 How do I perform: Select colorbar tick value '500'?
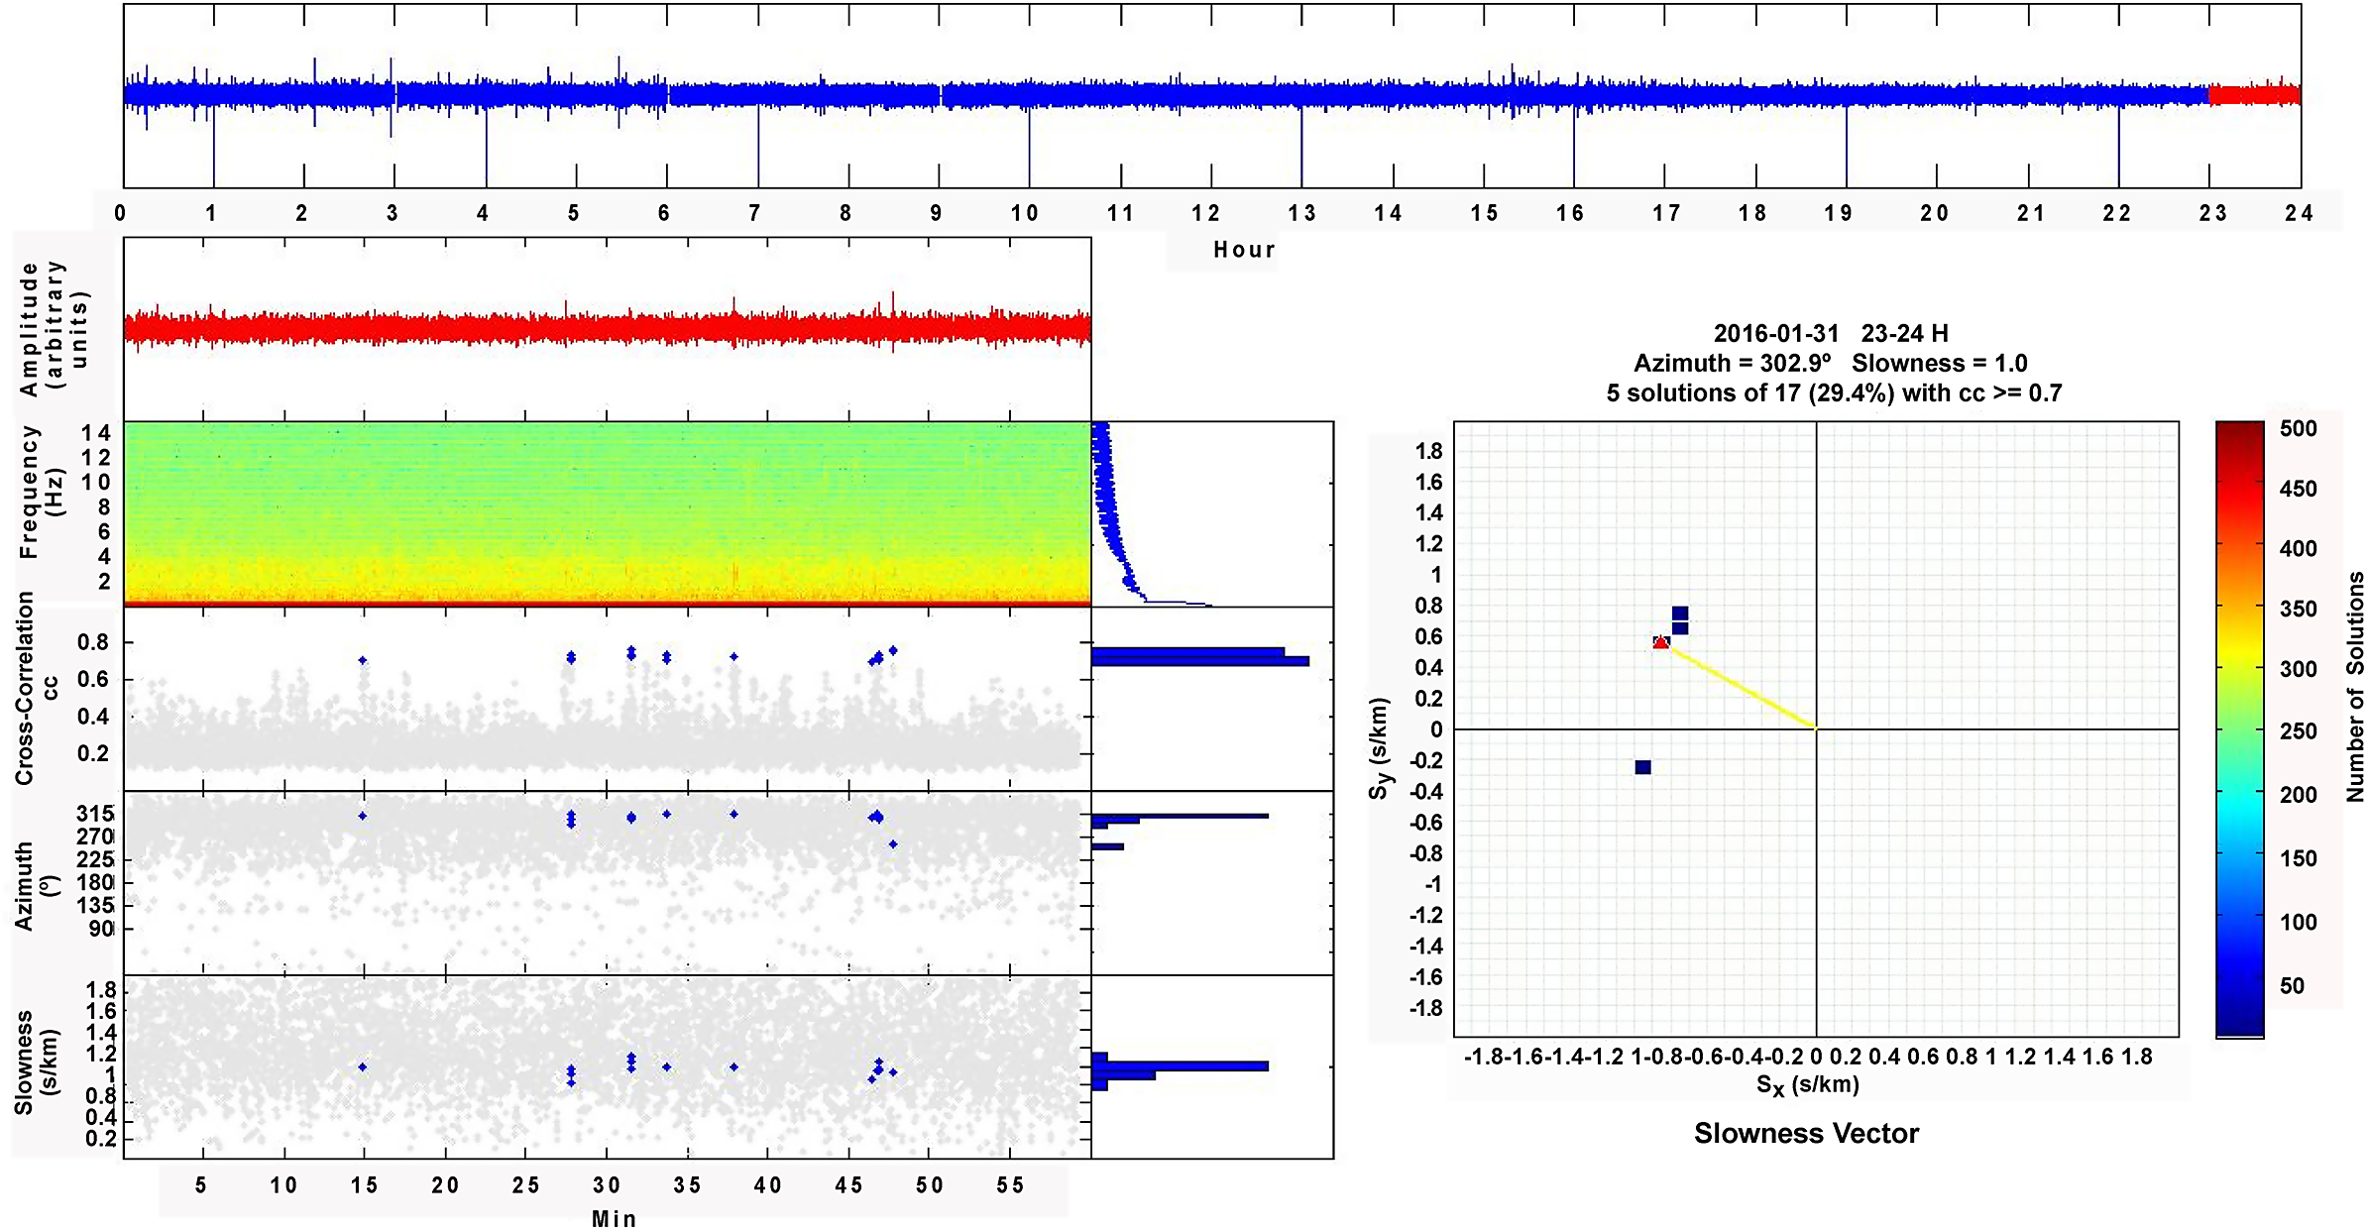point(2299,428)
